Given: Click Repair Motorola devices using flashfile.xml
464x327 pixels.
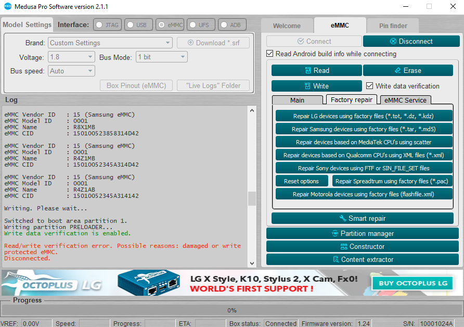Looking at the screenshot, I should (364, 194).
